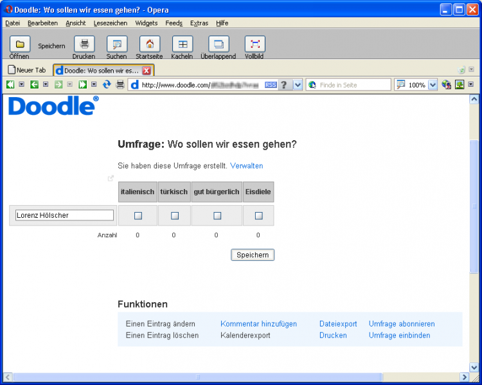Tick the italienisch checkbox
This screenshot has width=482, height=385.
point(138,216)
